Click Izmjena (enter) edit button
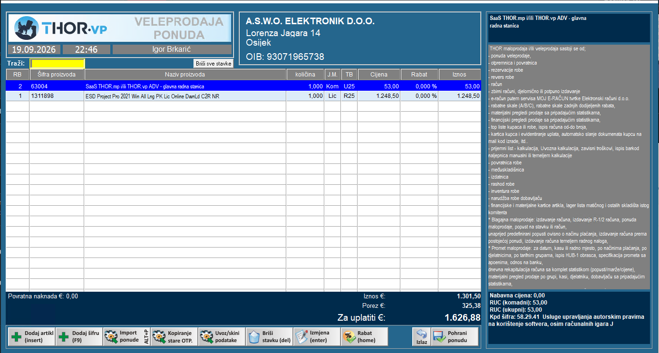The image size is (659, 353). pyautogui.click(x=317, y=336)
